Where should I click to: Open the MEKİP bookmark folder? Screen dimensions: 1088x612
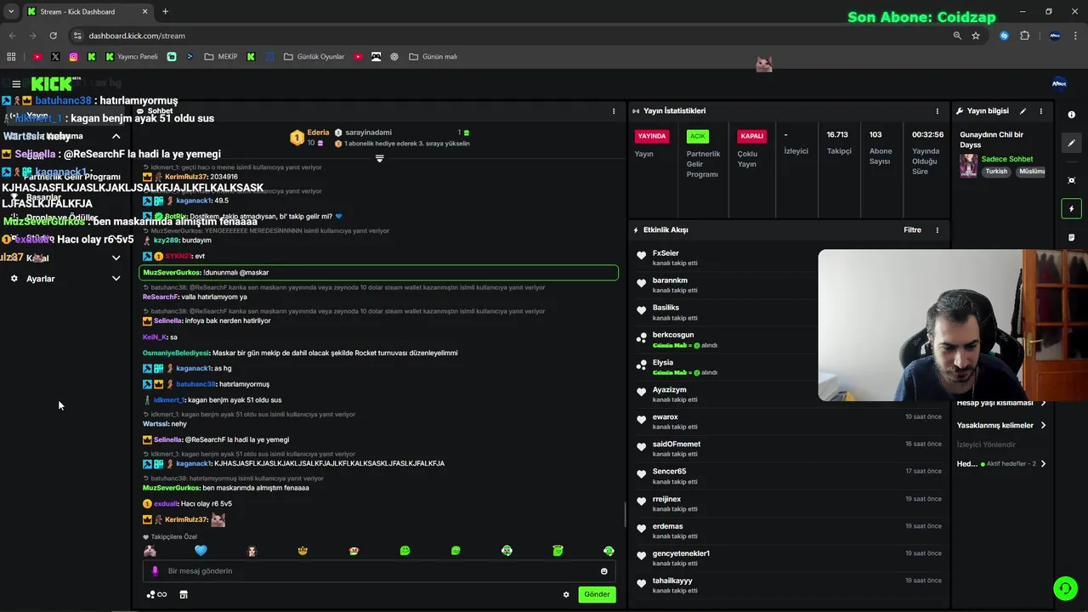point(221,57)
